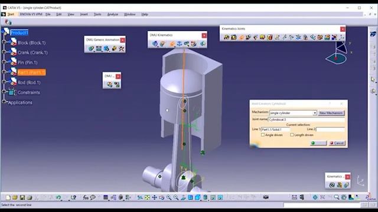Close the Kinematics Joints toolbar
Image resolution: width=378 pixels, height=212 pixels.
[x=343, y=29]
